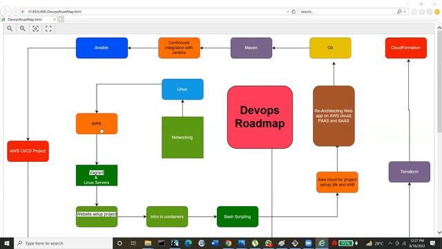Click the browser refresh icon
442x249 pixels.
click(x=294, y=12)
